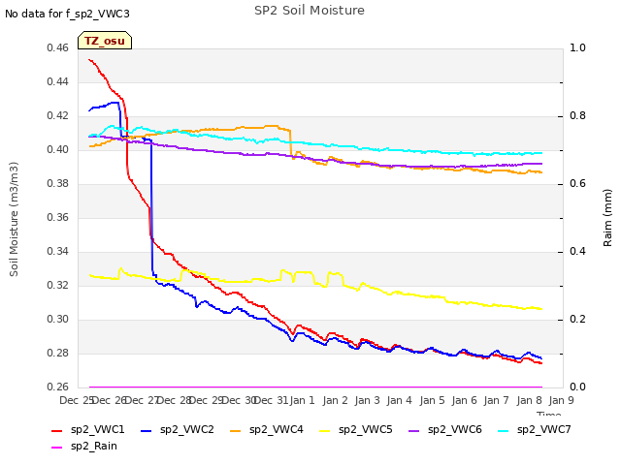The height and width of the screenshot is (465, 621).
Task: Toggle the sp2_VWC6 legend entry
Action: (445, 429)
